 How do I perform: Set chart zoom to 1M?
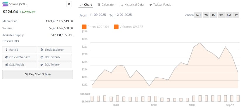[214, 15]
